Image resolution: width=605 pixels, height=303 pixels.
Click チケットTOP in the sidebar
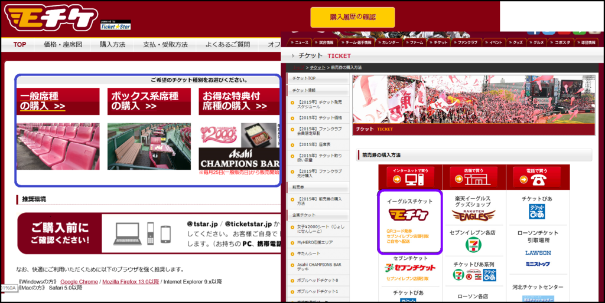pyautogui.click(x=317, y=78)
